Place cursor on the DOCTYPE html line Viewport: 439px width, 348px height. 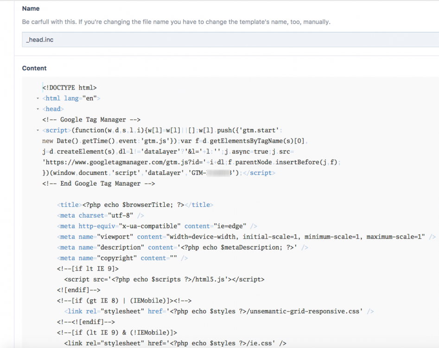point(69,88)
